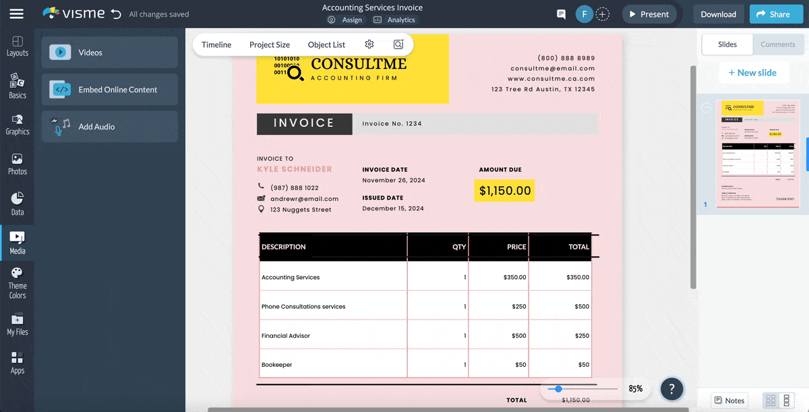Open the Photos sidebar panel

[x=18, y=165]
